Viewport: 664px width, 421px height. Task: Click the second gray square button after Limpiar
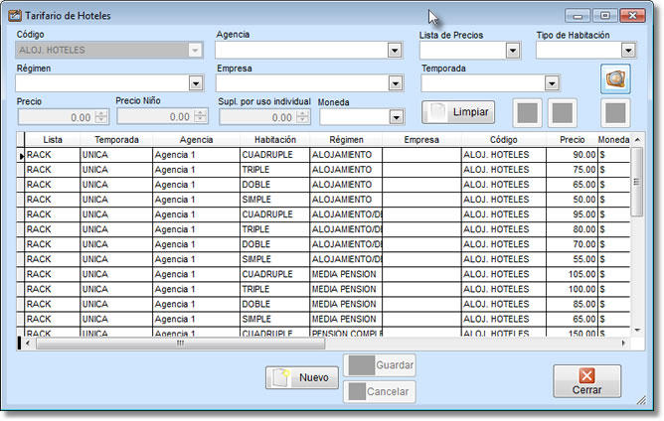(562, 112)
